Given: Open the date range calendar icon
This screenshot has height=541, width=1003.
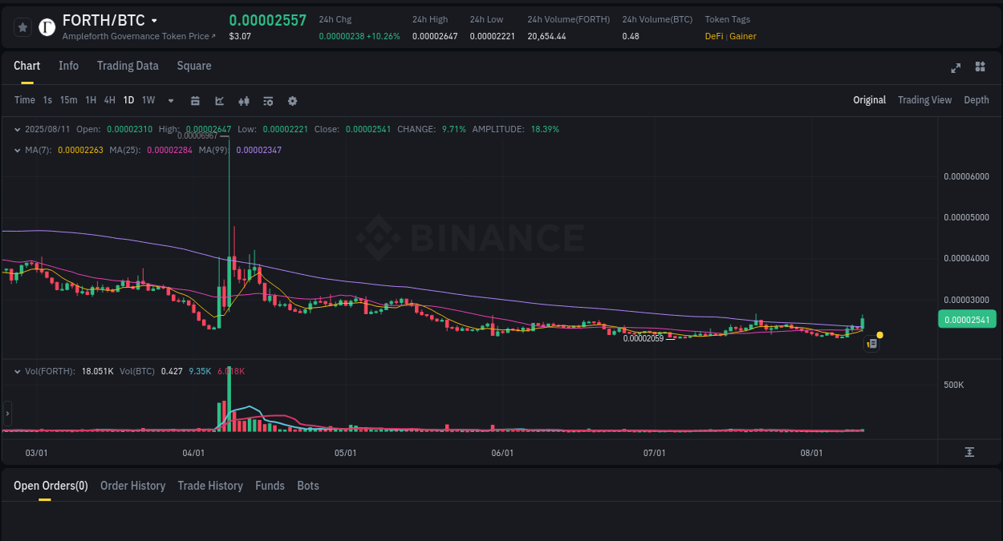Looking at the screenshot, I should pos(195,100).
